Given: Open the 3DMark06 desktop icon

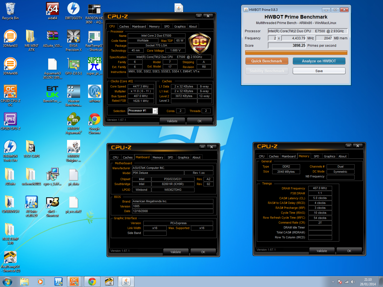Looking at the screenshot, I should pyautogui.click(x=10, y=67).
